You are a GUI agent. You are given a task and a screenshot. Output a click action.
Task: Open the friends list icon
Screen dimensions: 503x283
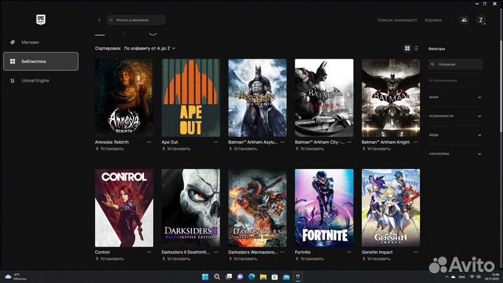(464, 20)
